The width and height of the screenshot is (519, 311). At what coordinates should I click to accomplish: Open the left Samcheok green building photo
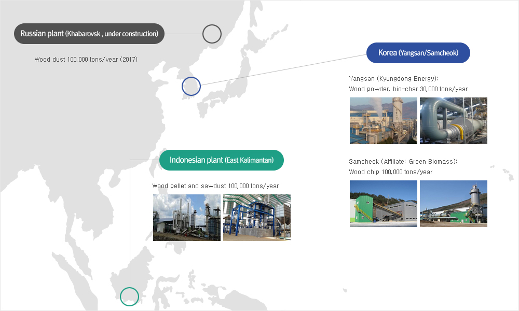click(x=383, y=204)
